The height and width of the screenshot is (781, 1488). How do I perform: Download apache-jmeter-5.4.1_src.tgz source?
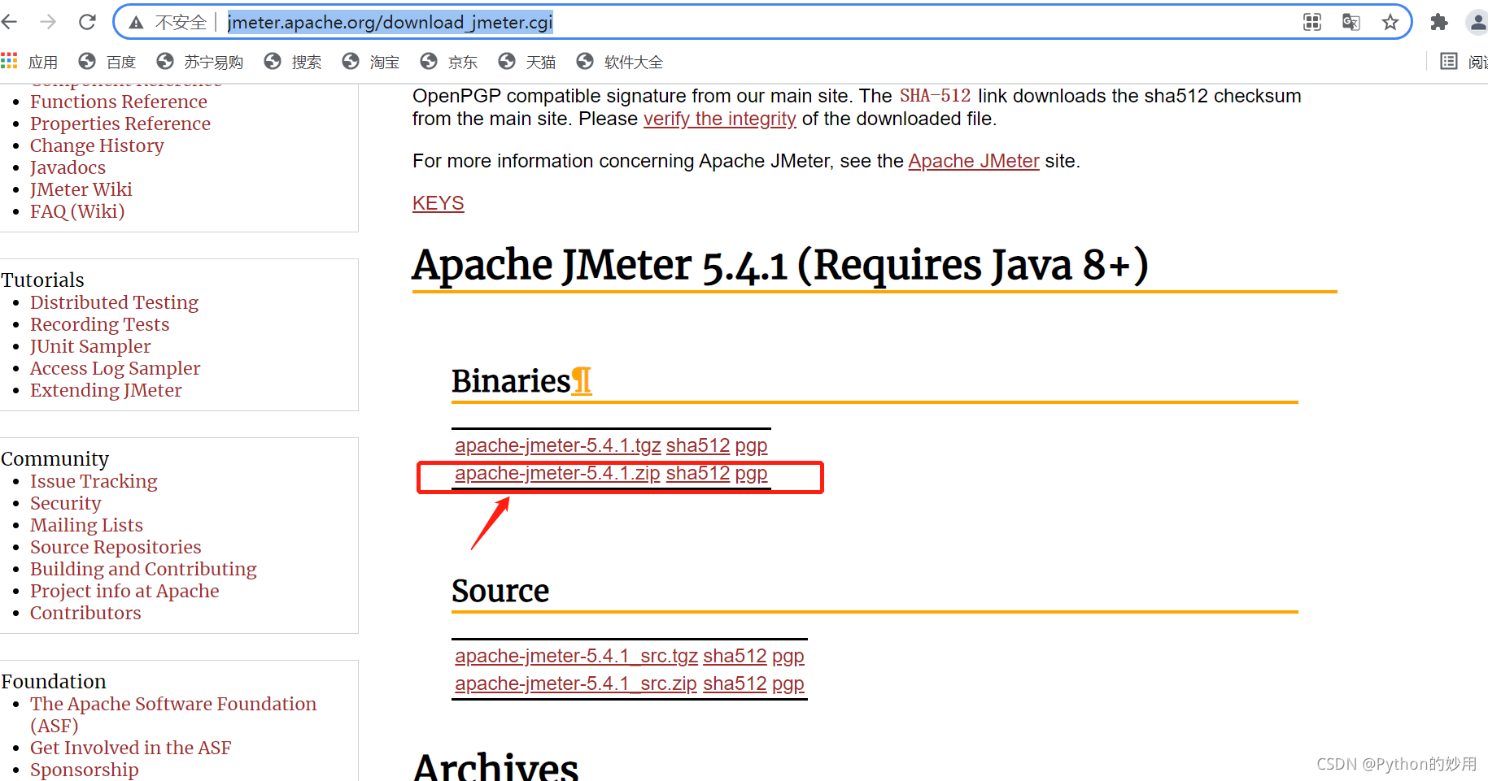(x=576, y=656)
